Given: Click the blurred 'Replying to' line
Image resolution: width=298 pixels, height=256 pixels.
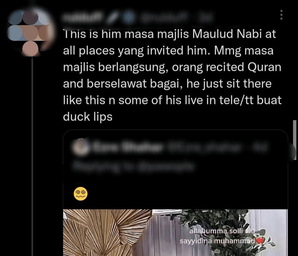Looking at the screenshot, I should [133, 167].
